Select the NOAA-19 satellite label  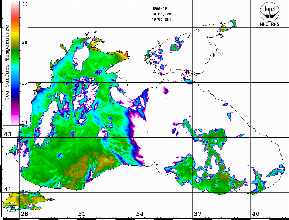(x=159, y=8)
